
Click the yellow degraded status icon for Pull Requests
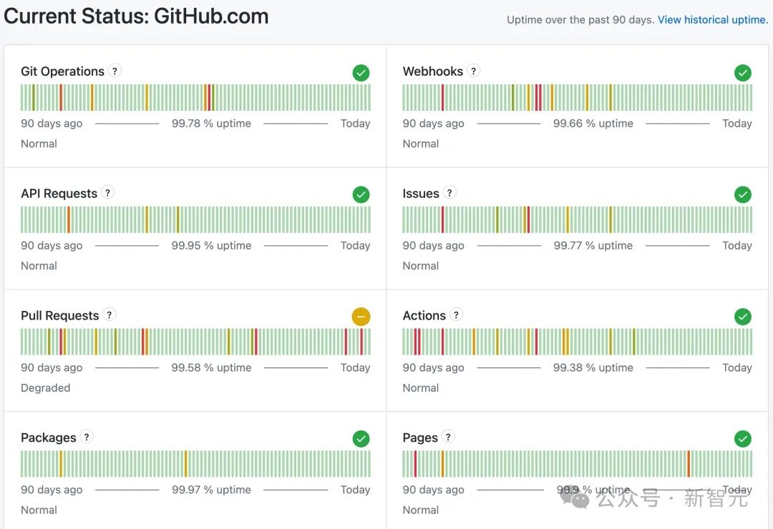click(361, 316)
